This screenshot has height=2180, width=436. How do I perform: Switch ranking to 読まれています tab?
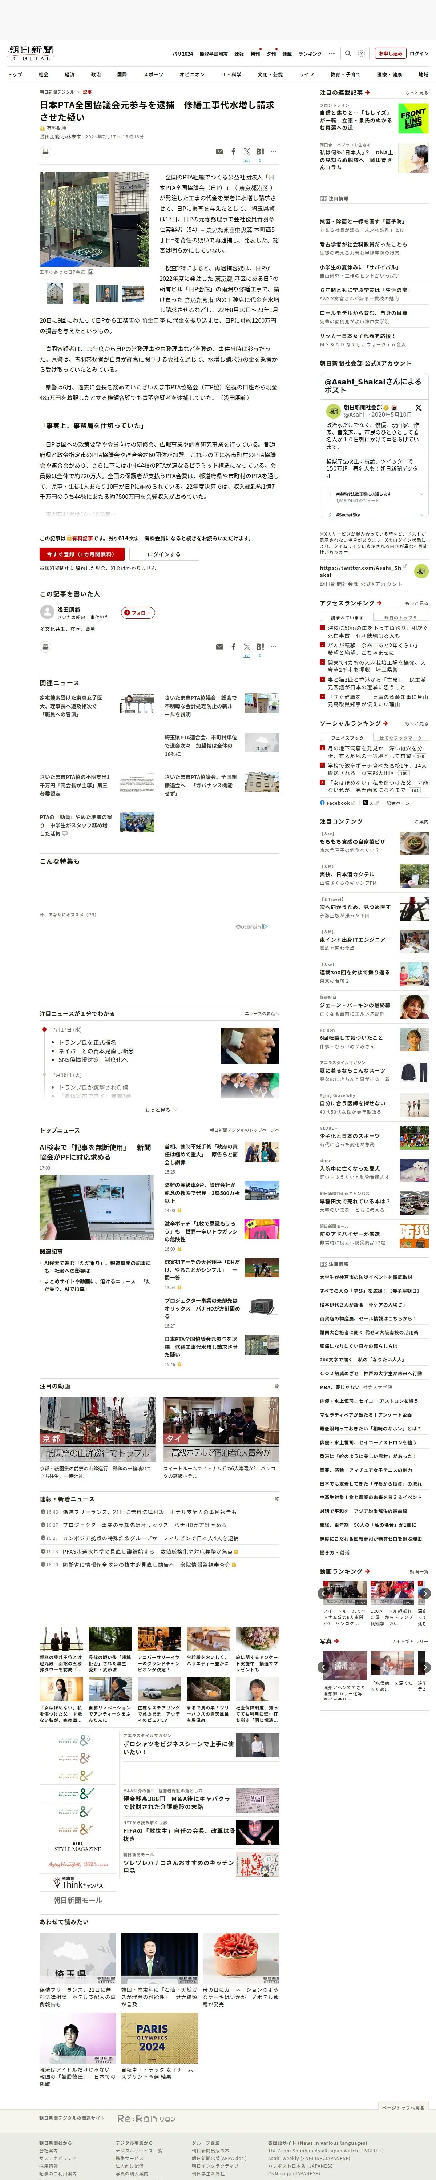pos(347,618)
